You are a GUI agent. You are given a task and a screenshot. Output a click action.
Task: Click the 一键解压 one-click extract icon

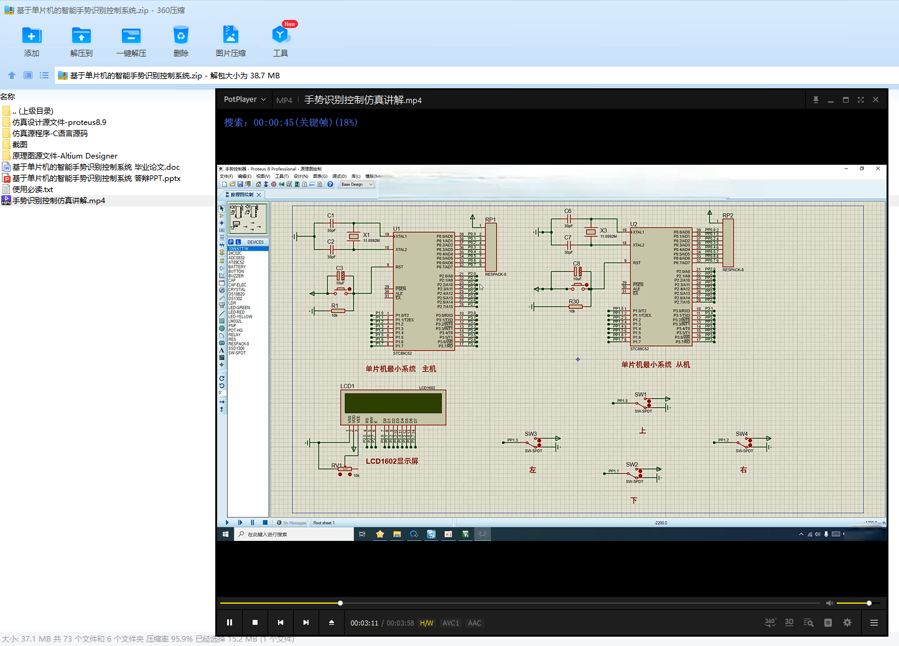coord(131,36)
